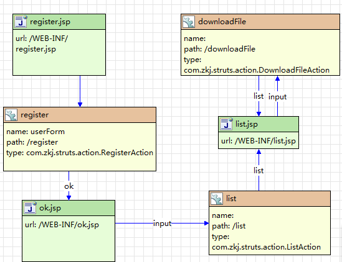Click the 'list' label below downloadFile
The width and height of the screenshot is (342, 262).
coord(259,96)
